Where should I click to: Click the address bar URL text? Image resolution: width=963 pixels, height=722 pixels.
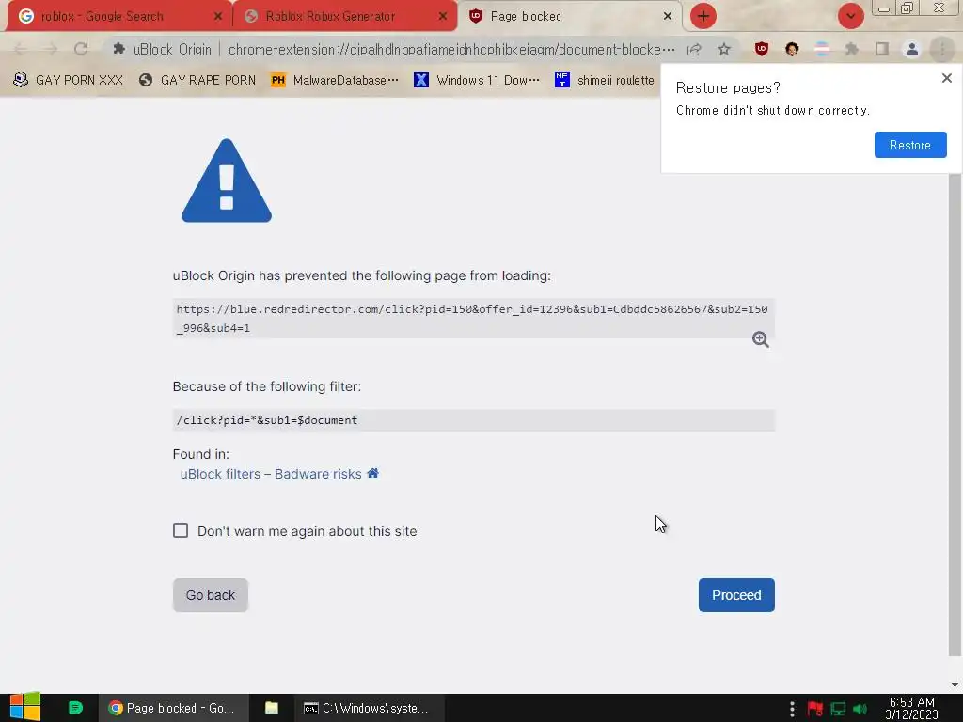click(451, 49)
